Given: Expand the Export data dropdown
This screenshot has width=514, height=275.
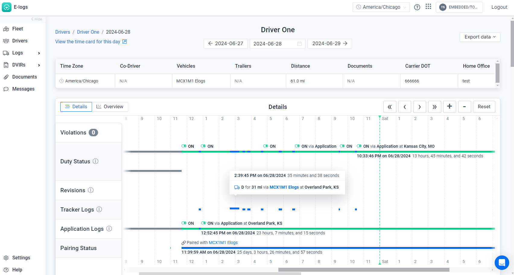Looking at the screenshot, I should pos(480,37).
